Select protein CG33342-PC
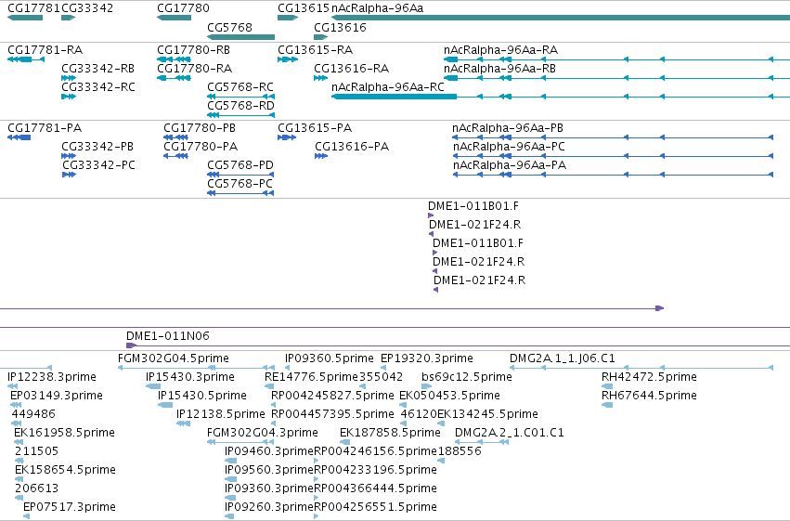Viewport: 790px width, 521px height. click(x=98, y=165)
